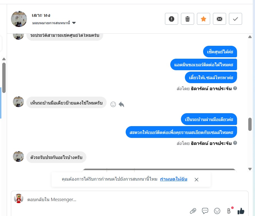This screenshot has width=255, height=216.
Task: Click the chat scroll down arrow
Action: [x=250, y=169]
